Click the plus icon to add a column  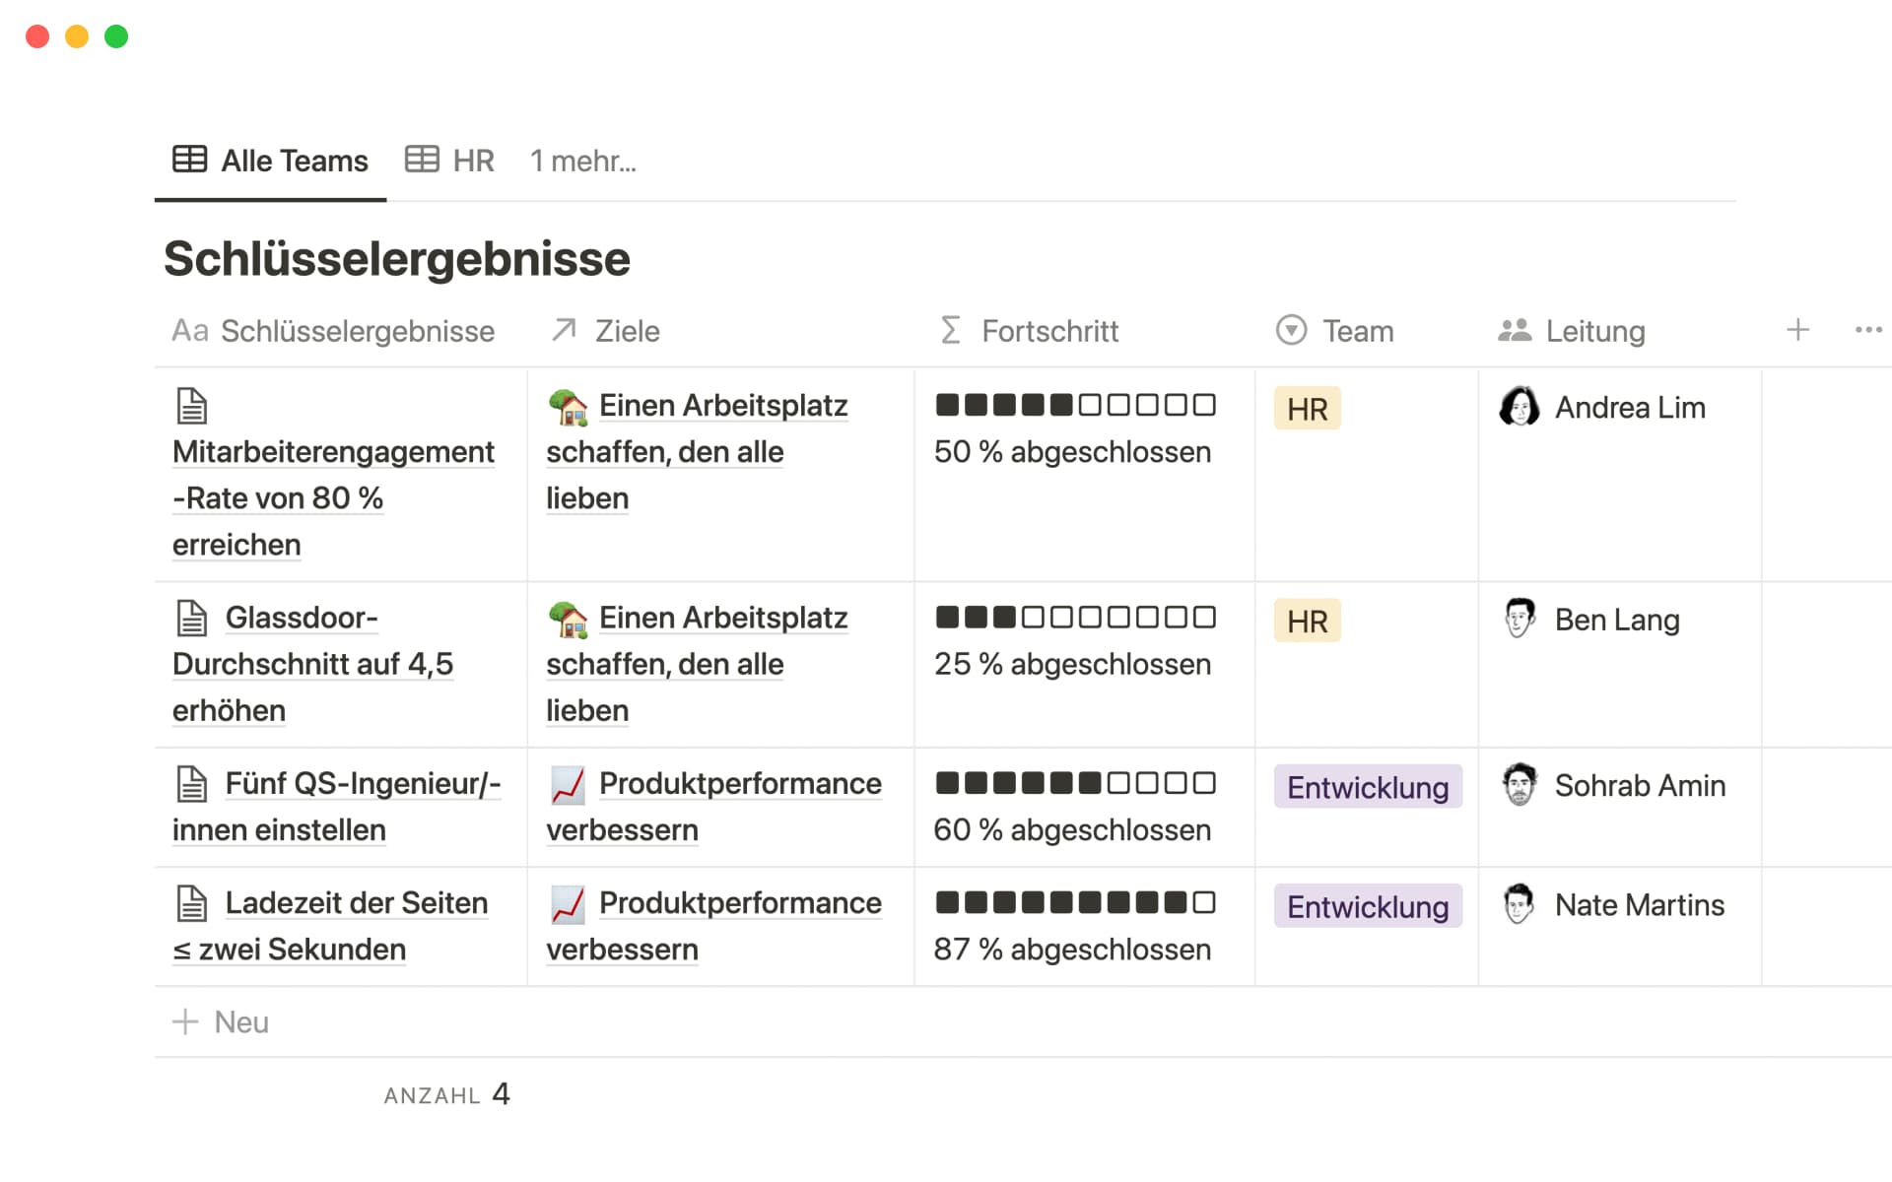[x=1797, y=330]
